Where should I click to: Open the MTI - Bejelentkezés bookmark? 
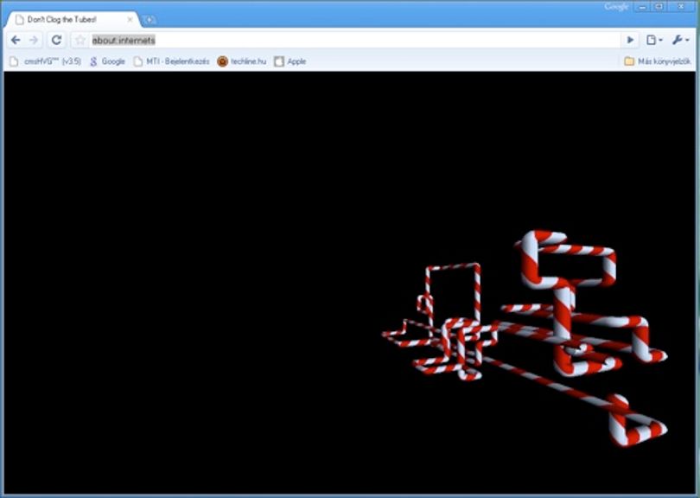(x=171, y=61)
